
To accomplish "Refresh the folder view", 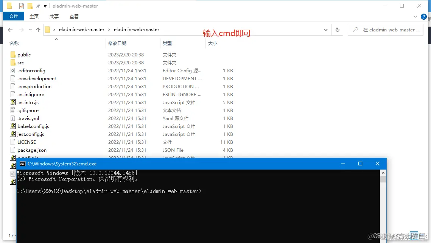I will coord(337,30).
